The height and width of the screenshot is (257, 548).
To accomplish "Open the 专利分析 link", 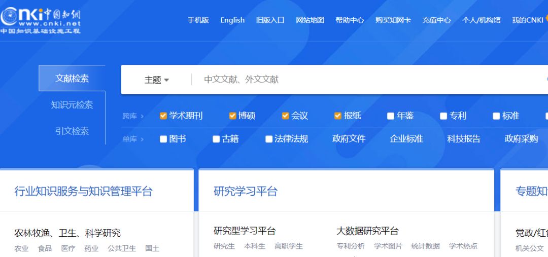I will click(351, 246).
